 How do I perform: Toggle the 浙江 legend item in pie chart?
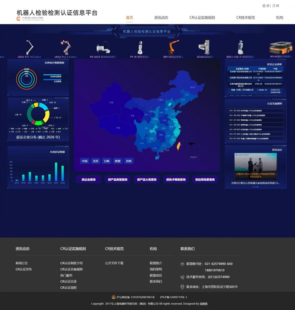(x=58, y=132)
